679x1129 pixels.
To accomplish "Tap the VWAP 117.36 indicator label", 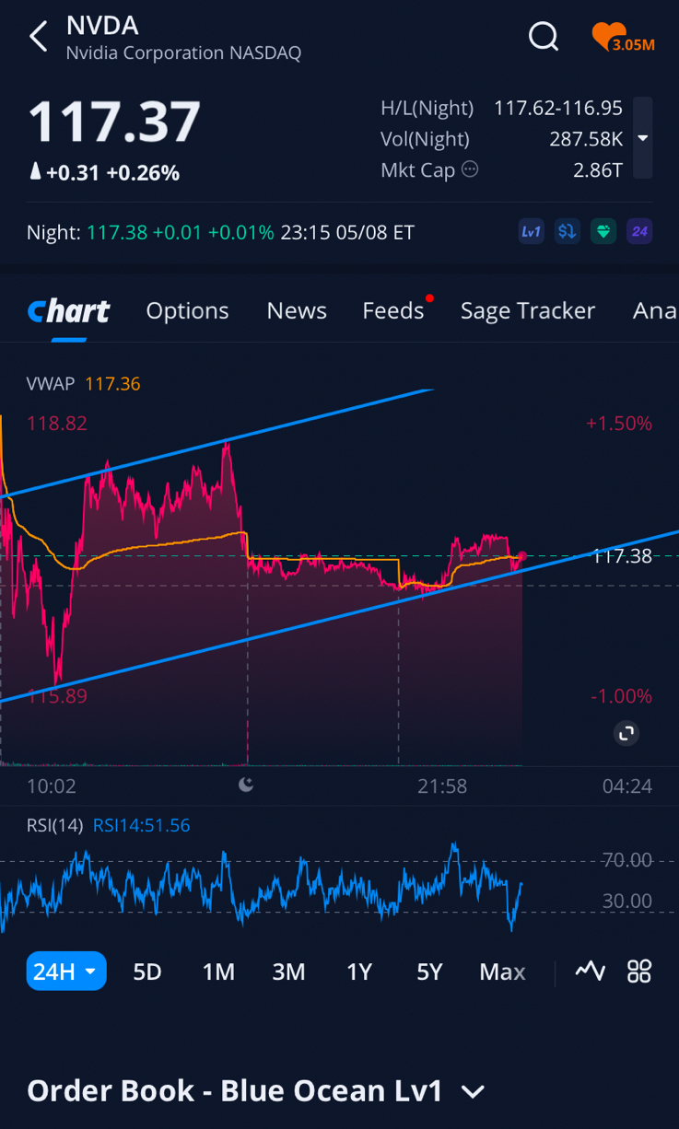I will (84, 384).
